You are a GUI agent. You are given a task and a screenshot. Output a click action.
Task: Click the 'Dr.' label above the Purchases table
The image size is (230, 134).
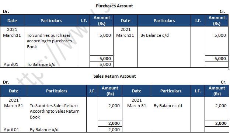point(6,11)
